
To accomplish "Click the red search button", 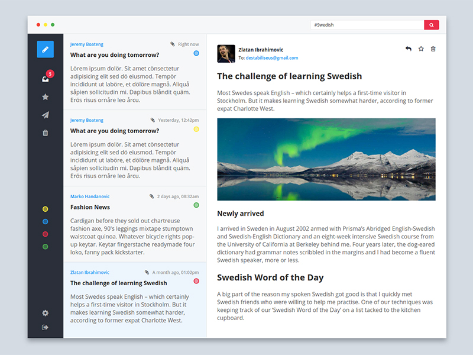I will 432,25.
